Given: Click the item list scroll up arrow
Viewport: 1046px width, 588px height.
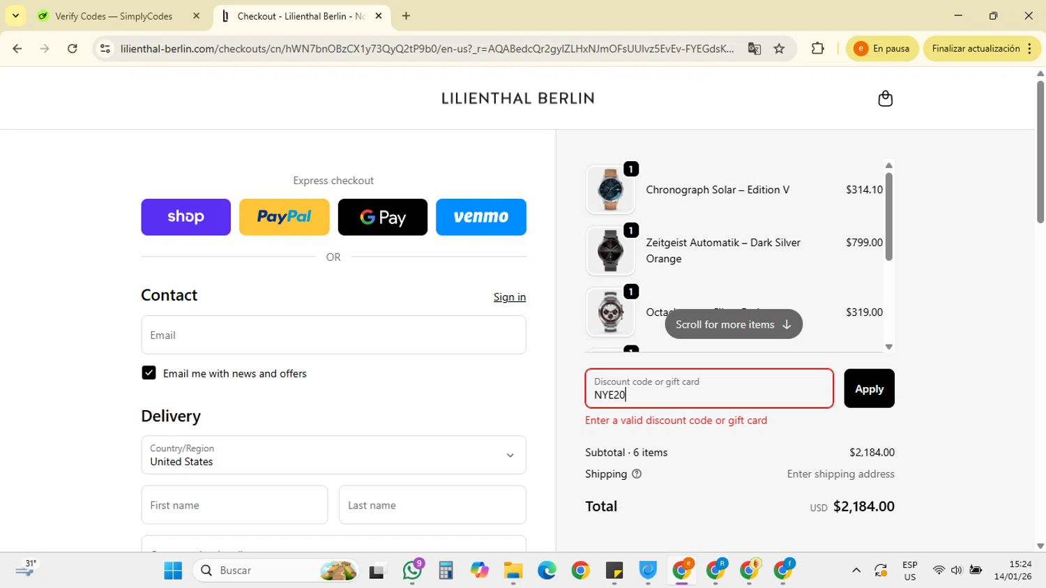Looking at the screenshot, I should (888, 165).
